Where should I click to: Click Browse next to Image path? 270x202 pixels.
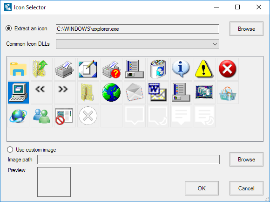[246, 160]
